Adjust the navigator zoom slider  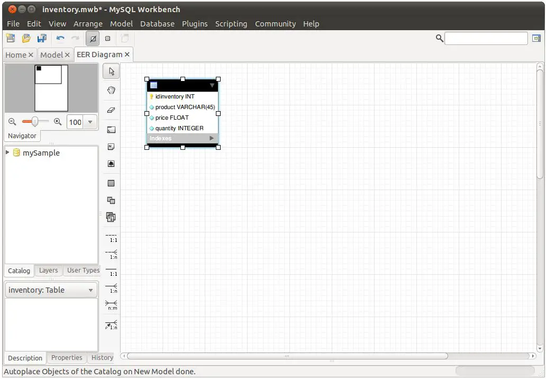click(x=35, y=122)
